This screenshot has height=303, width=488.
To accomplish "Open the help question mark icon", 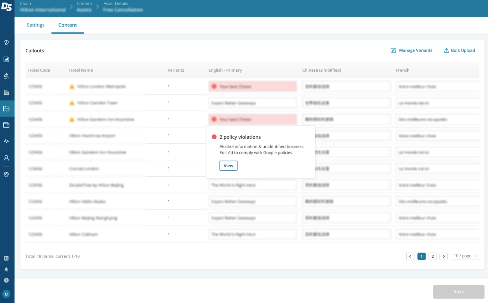I will click(6, 280).
